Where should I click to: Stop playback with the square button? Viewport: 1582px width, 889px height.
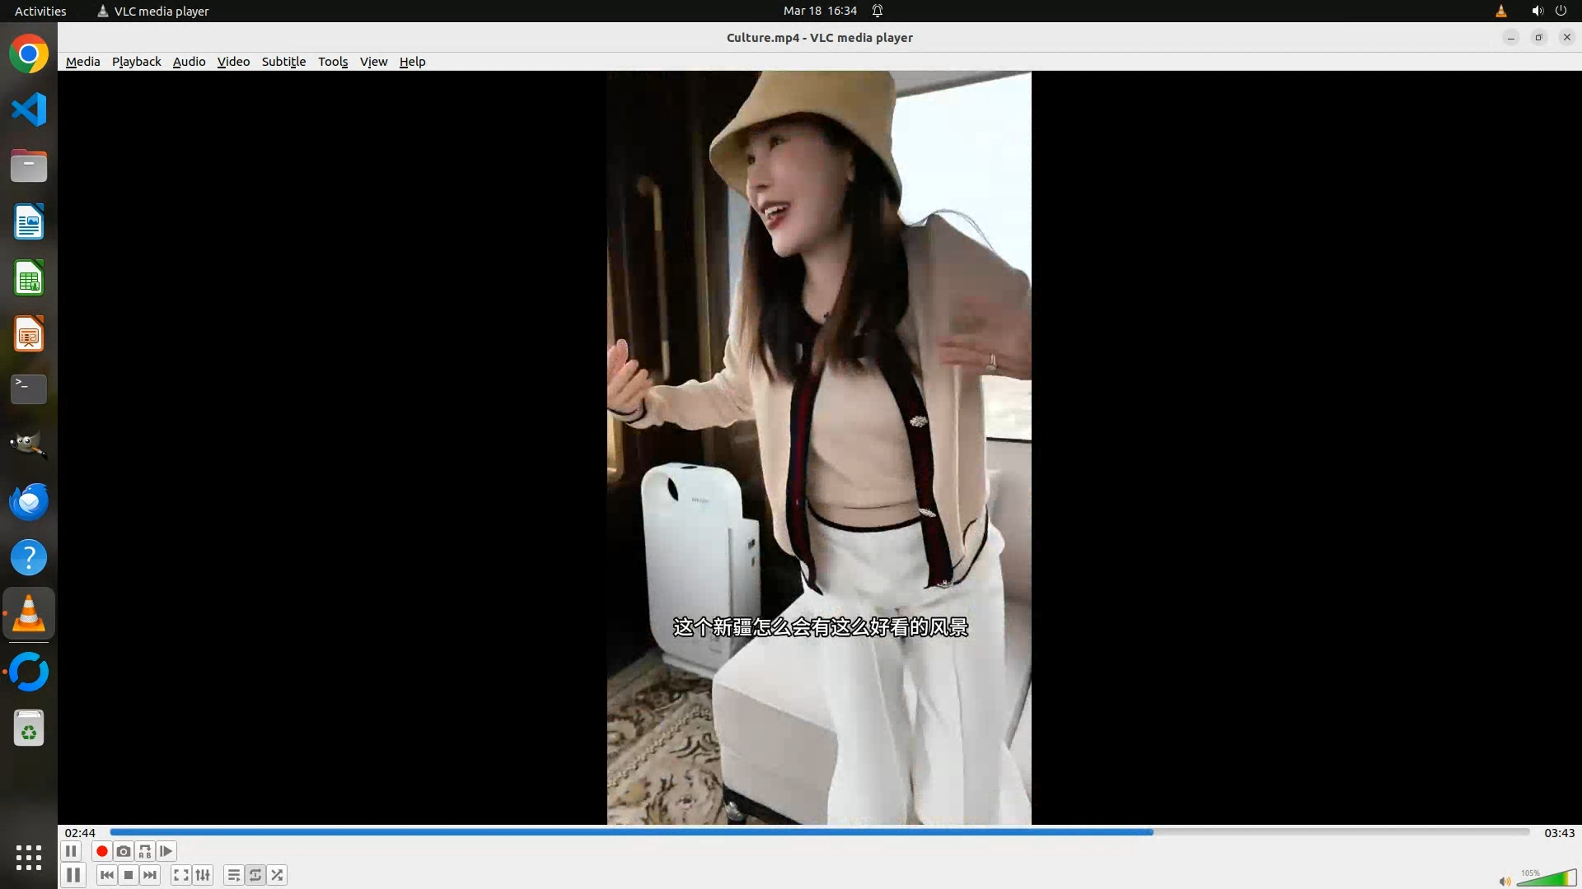pos(129,875)
